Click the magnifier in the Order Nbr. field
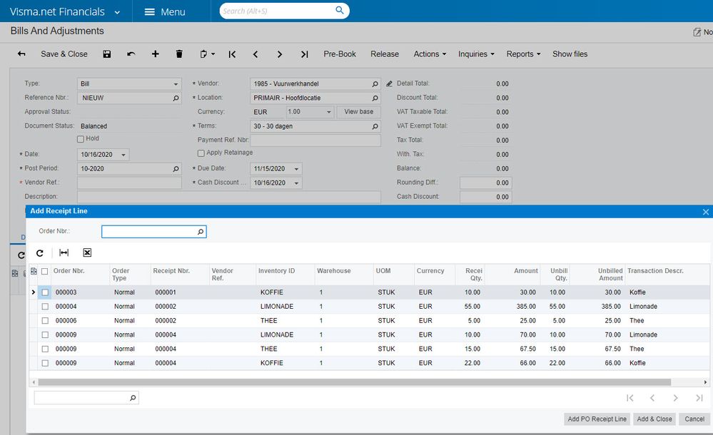 pos(201,232)
